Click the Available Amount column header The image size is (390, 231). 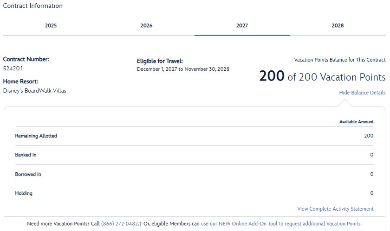click(356, 122)
